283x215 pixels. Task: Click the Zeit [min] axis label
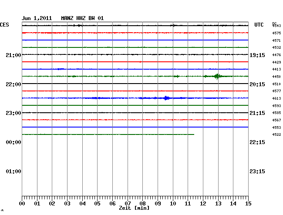point(134,208)
